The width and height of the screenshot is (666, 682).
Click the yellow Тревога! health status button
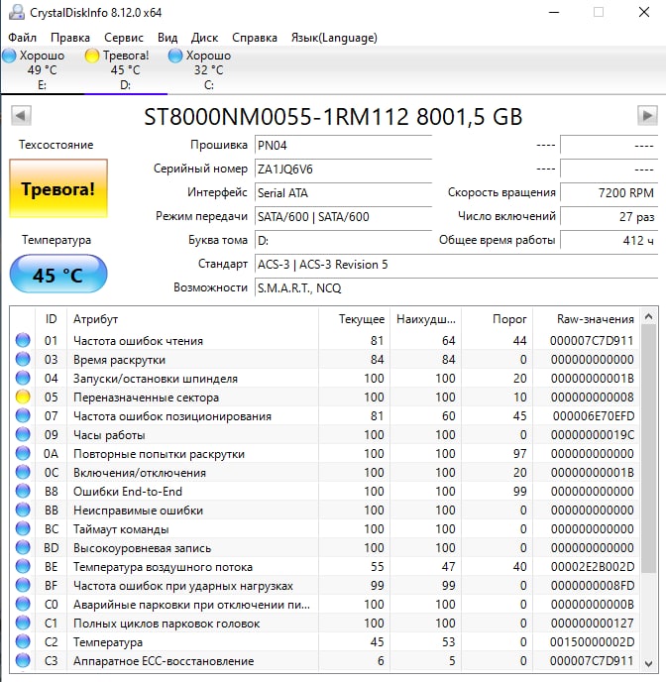click(x=58, y=188)
